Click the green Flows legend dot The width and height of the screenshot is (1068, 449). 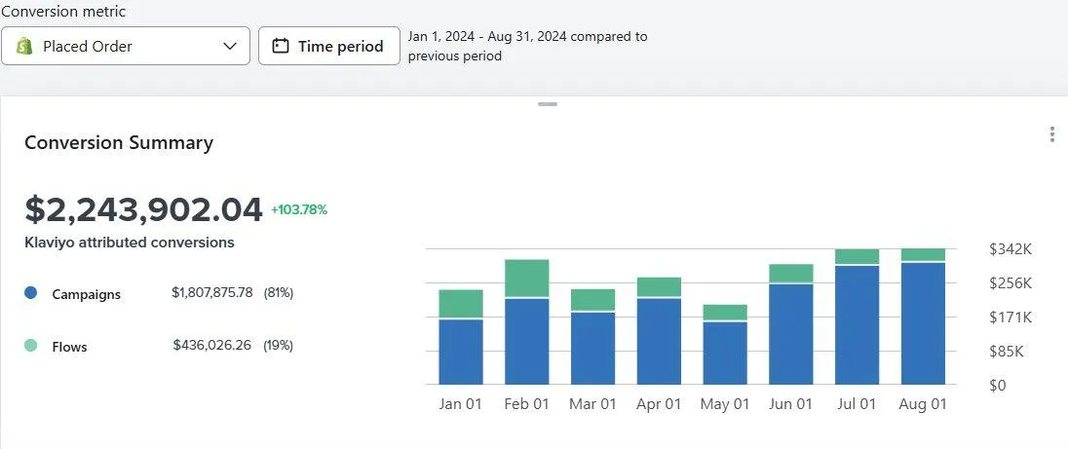[x=30, y=345]
